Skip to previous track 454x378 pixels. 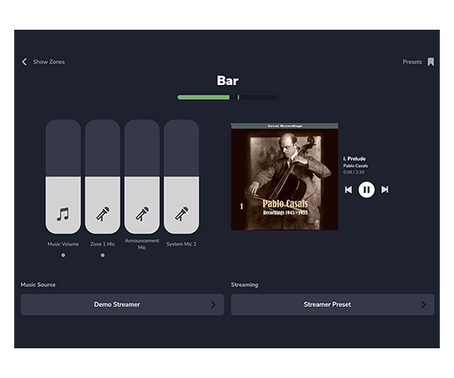click(x=348, y=190)
